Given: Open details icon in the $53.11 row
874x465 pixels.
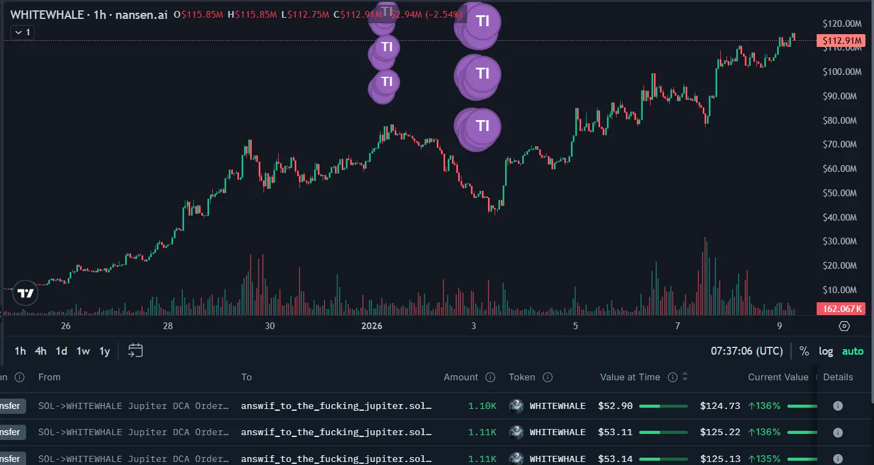Looking at the screenshot, I should point(838,432).
